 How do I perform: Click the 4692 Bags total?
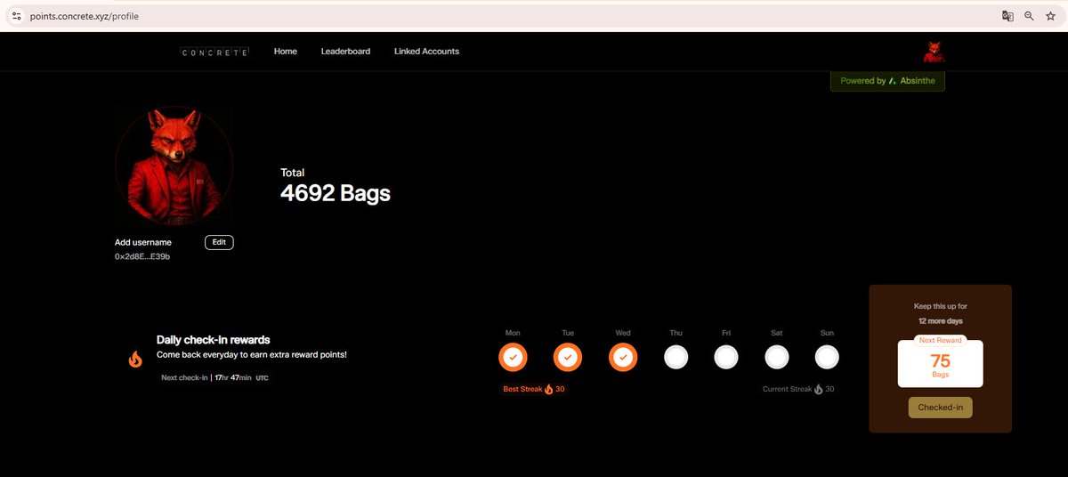[336, 193]
